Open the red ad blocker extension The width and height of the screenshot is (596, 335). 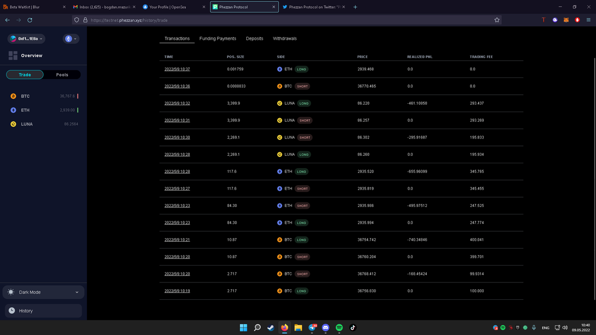pos(577,20)
